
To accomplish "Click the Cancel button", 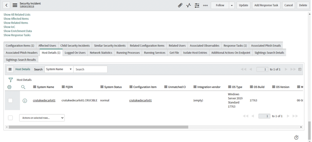I will (288, 6).
